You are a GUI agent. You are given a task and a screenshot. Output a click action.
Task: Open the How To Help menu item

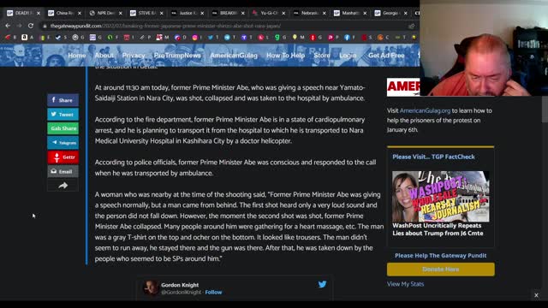pyautogui.click(x=285, y=55)
